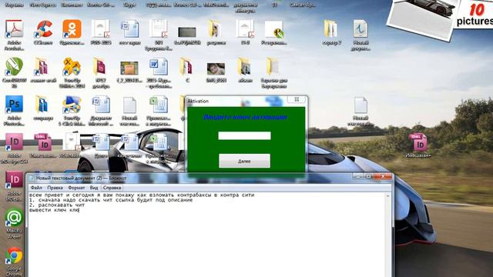Click the activation key input field
Screen dimensions: 493x277
click(x=244, y=135)
